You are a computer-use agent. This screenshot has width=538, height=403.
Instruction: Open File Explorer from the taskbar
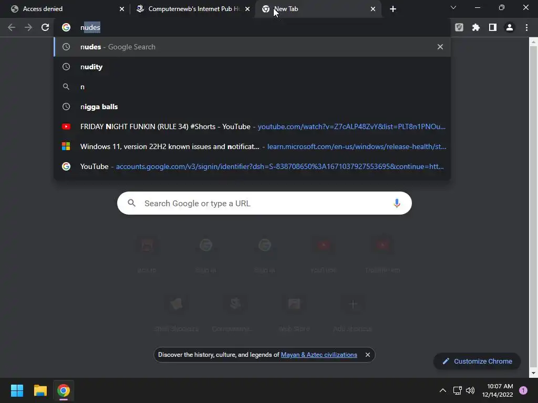(x=40, y=390)
